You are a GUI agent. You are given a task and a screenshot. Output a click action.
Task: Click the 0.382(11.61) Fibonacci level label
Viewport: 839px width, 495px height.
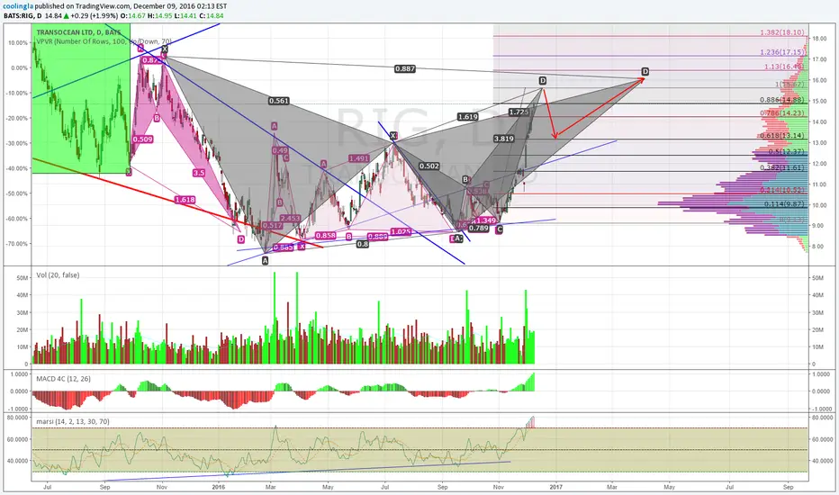[x=781, y=168]
